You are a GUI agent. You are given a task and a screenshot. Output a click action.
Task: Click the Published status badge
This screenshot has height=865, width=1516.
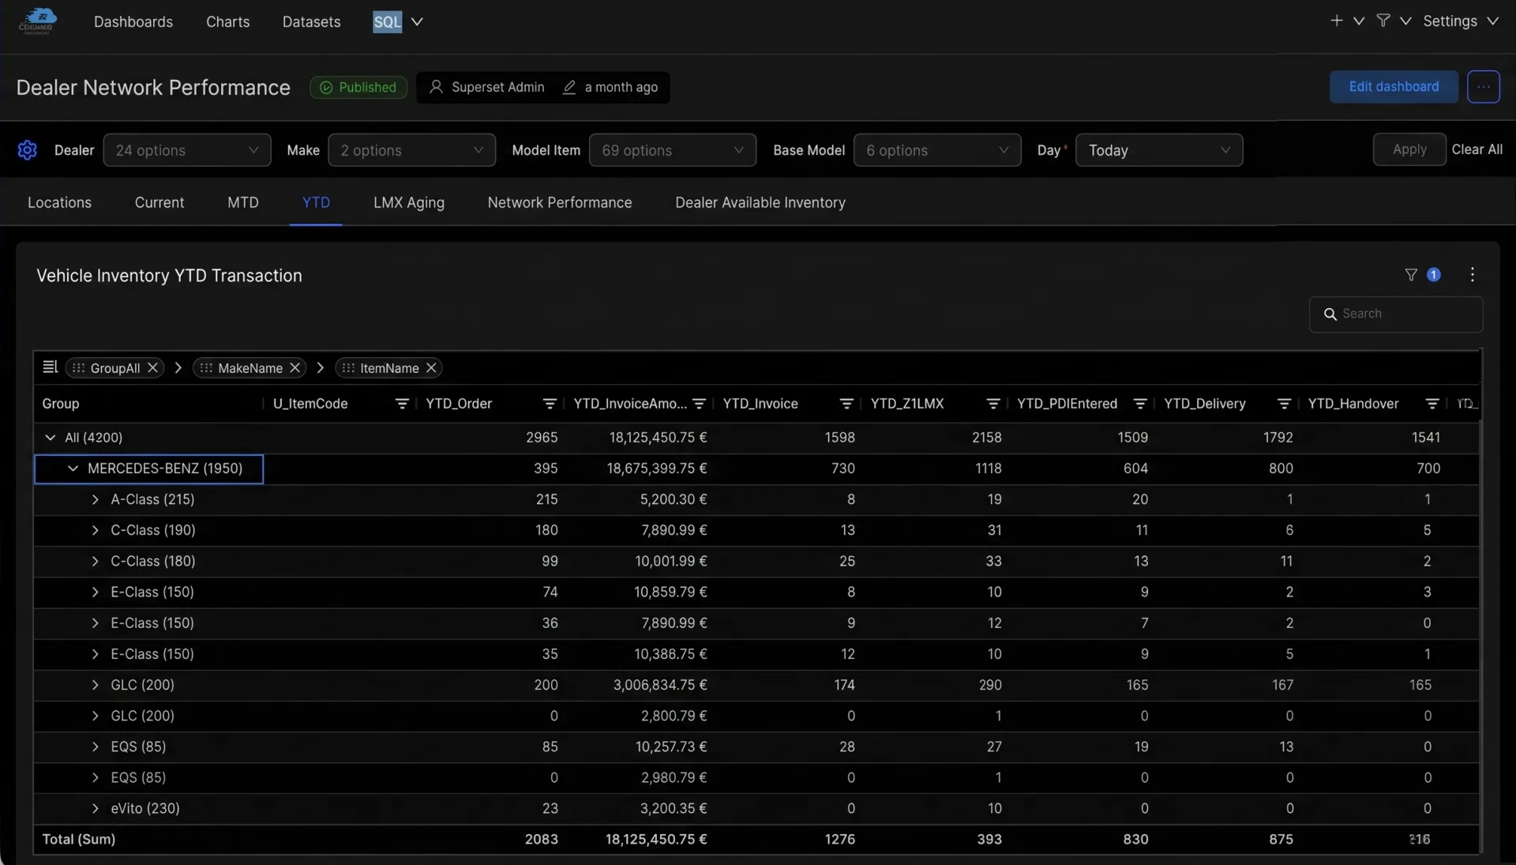(x=358, y=87)
